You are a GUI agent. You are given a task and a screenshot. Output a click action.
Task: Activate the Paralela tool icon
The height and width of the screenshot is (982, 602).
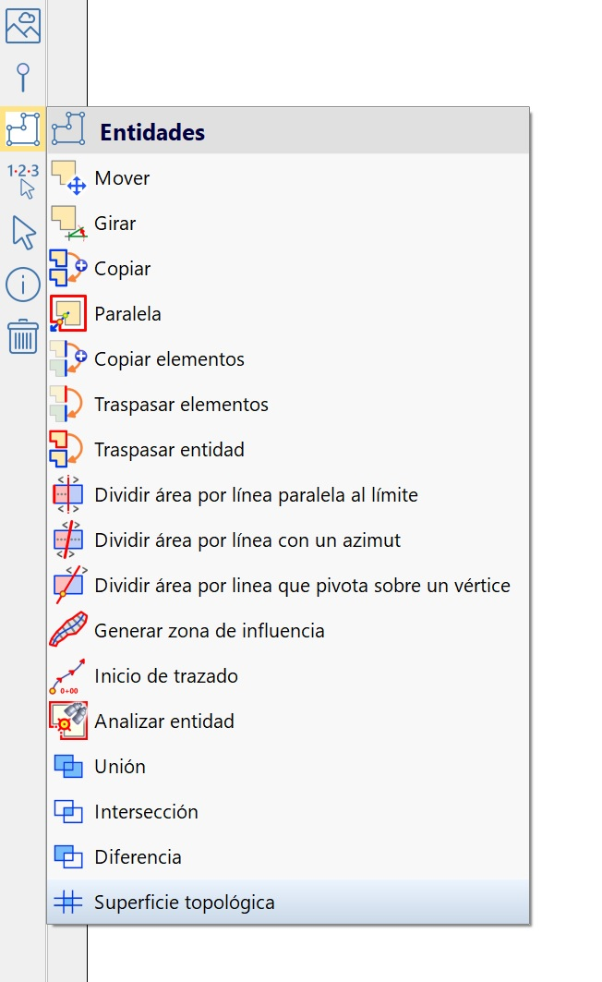click(68, 314)
